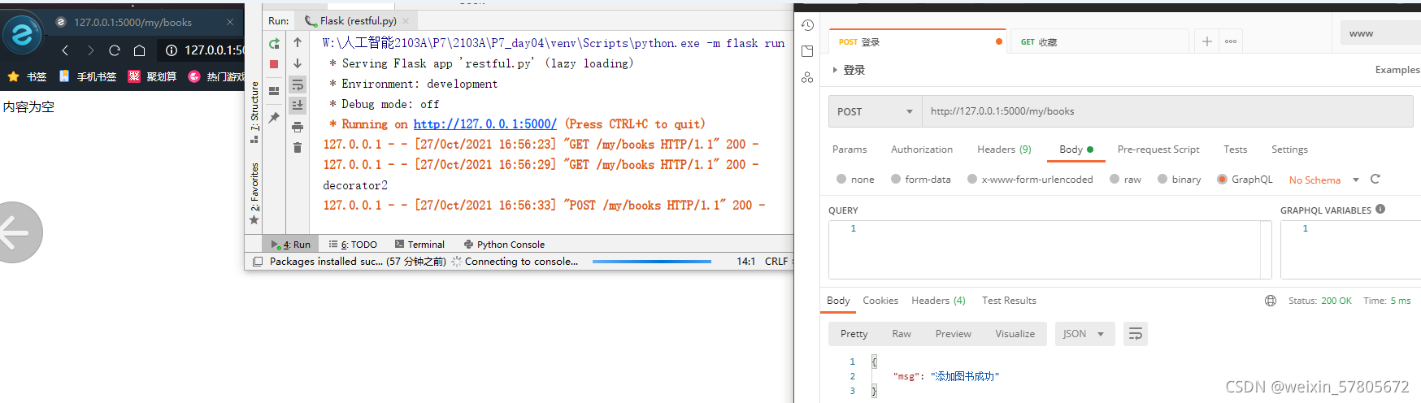Viewport: 1421px width, 403px height.
Task: Click the Connecting to console progress bar
Action: click(652, 262)
